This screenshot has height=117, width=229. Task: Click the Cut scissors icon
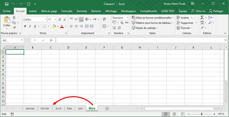click(x=14, y=18)
